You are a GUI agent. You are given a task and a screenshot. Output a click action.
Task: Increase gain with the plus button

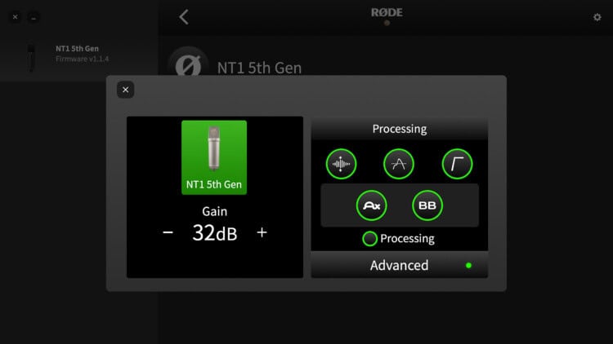pos(262,232)
